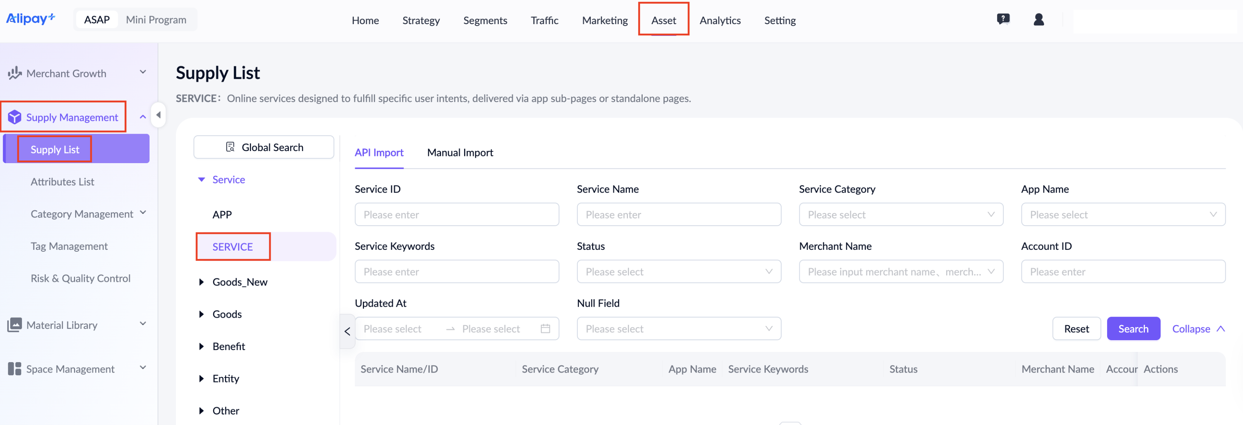
Task: Open the Updated At calendar picker icon
Action: [x=545, y=328]
